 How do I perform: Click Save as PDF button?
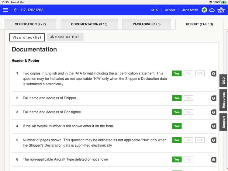(x=65, y=37)
